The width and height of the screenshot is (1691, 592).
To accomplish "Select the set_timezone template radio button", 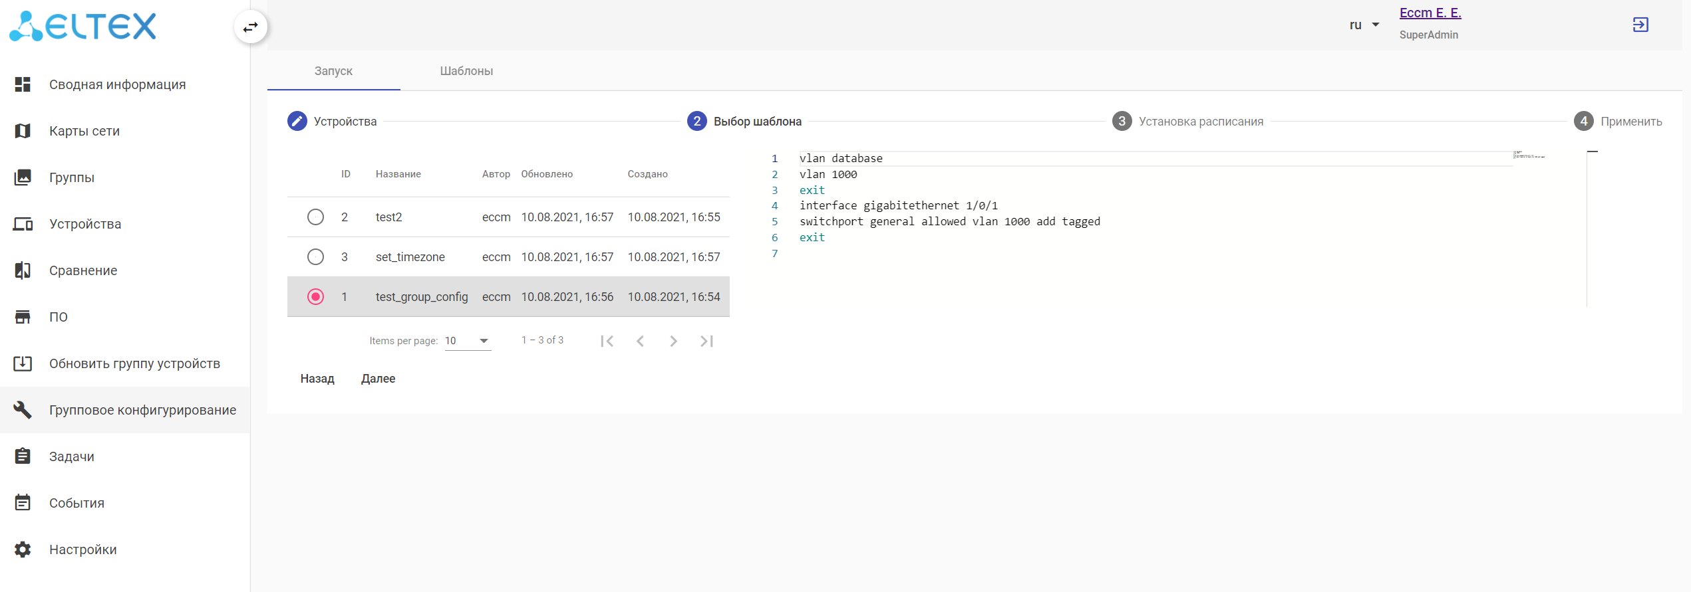I will click(315, 257).
